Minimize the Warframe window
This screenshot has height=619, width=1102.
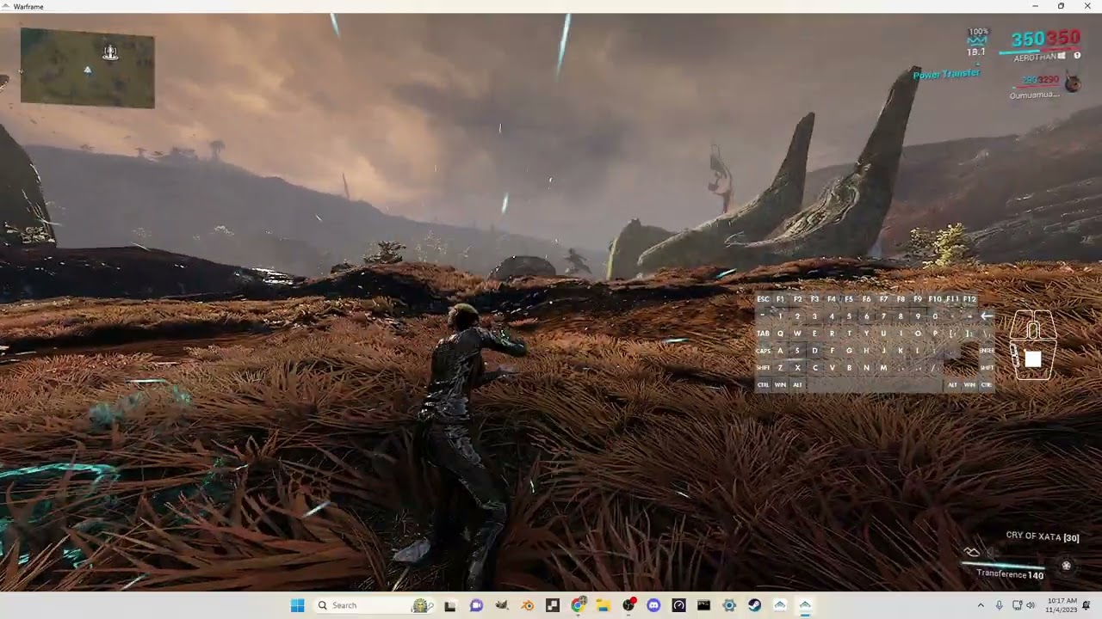(x=1036, y=6)
